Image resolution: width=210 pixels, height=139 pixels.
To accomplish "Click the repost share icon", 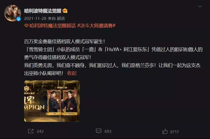I will (x=31, y=131).
